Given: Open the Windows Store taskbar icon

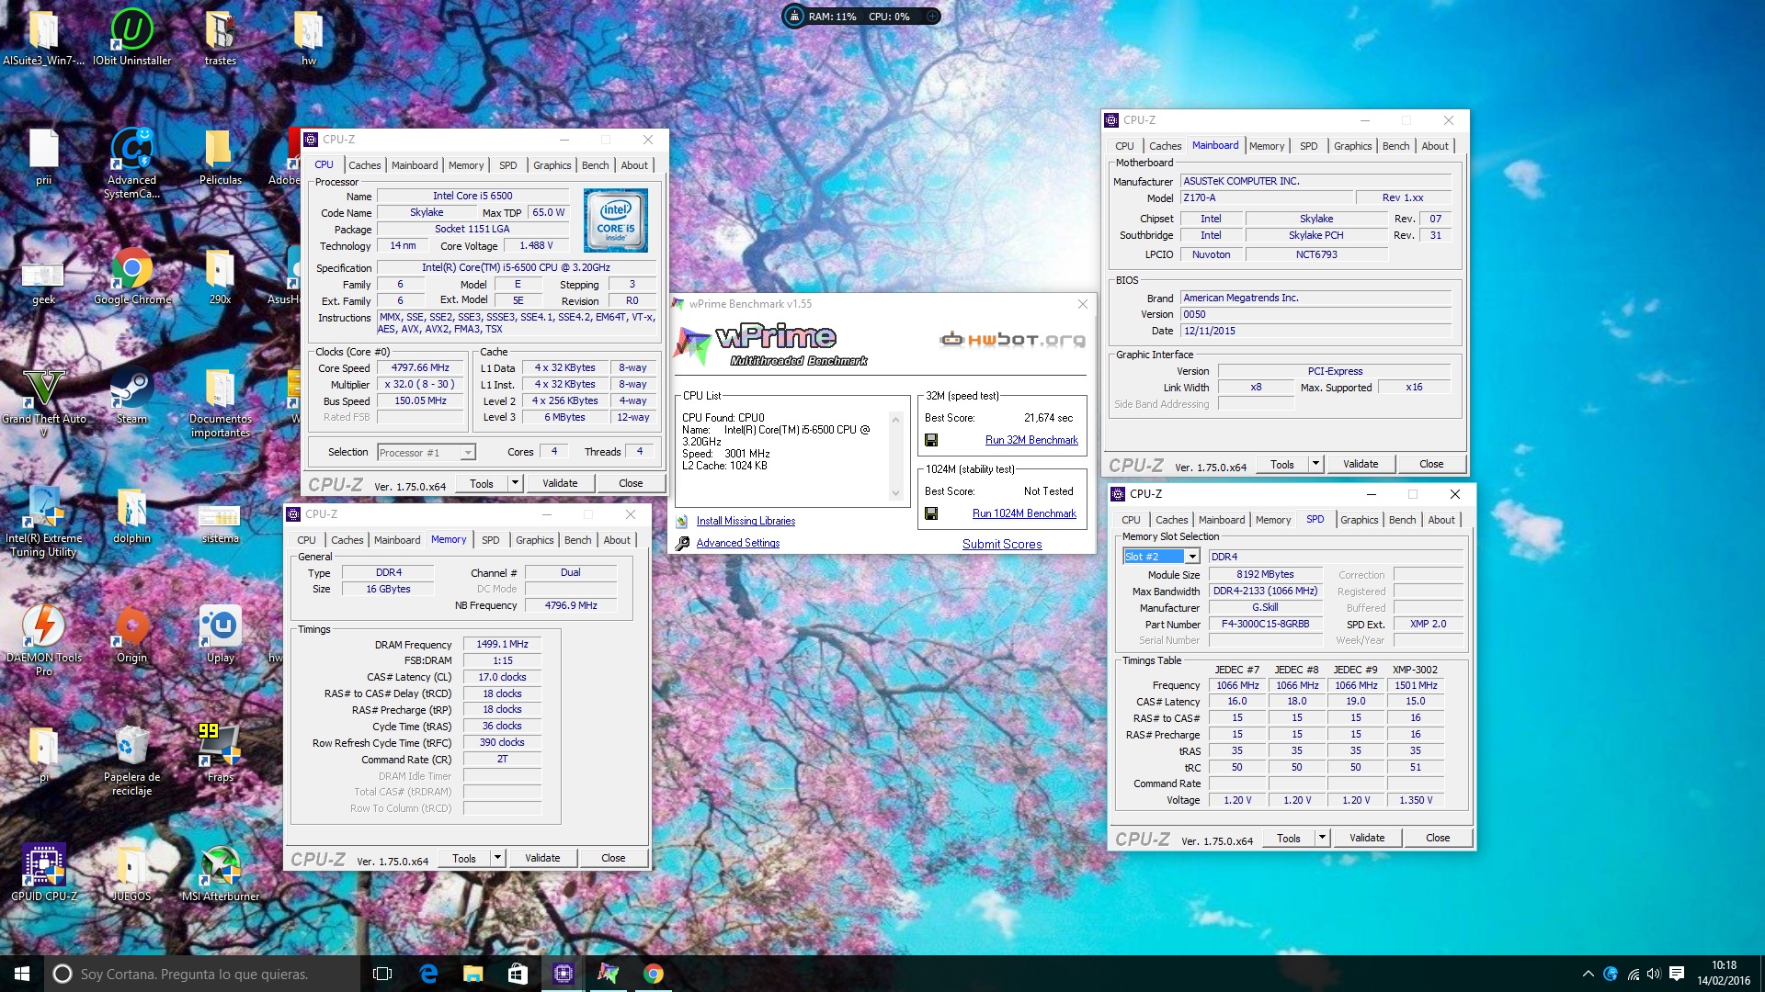Looking at the screenshot, I should (x=518, y=974).
